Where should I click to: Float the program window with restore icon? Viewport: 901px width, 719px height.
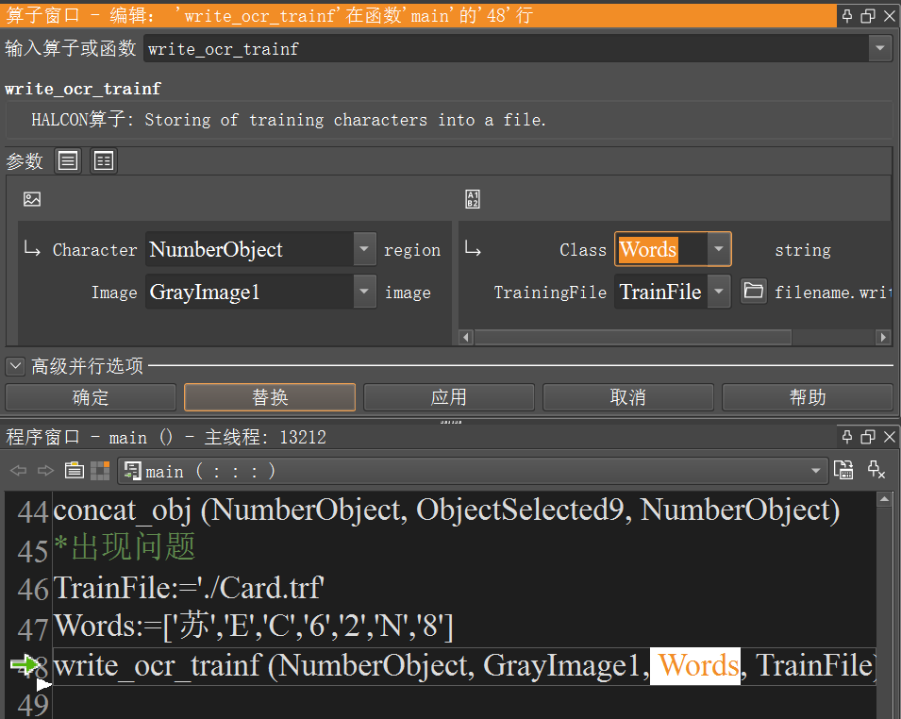pyautogui.click(x=868, y=437)
